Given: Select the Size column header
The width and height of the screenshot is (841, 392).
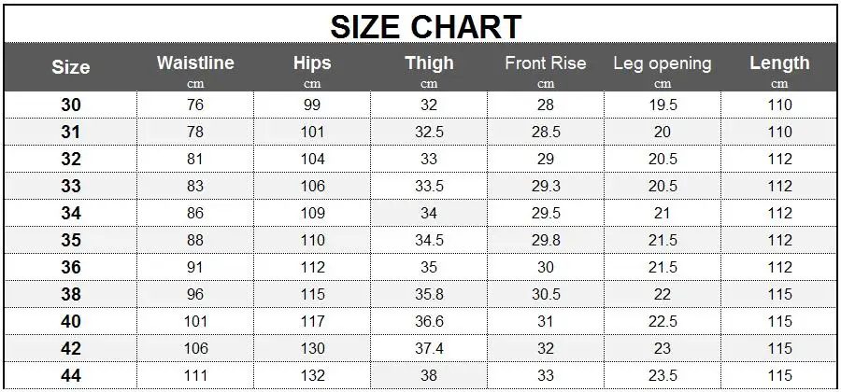Looking at the screenshot, I should point(70,67).
